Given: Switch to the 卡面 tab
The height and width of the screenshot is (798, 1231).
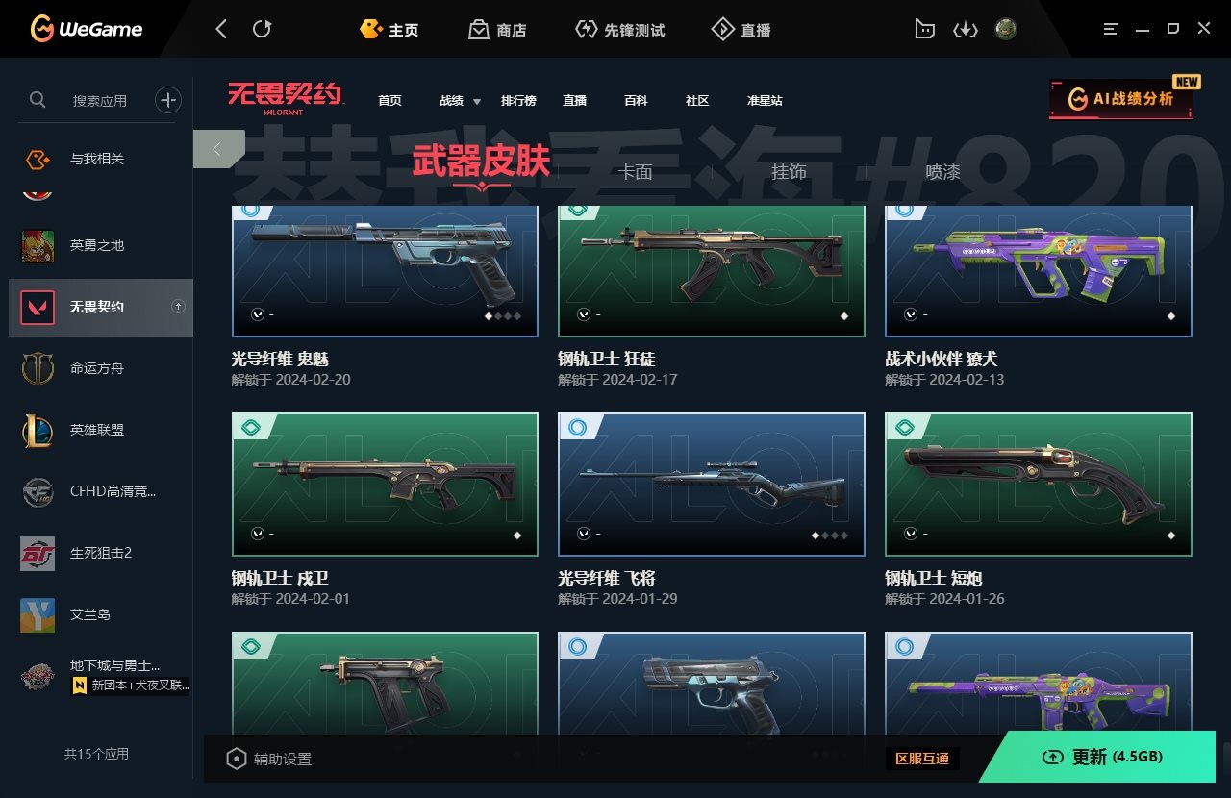Looking at the screenshot, I should 635,172.
